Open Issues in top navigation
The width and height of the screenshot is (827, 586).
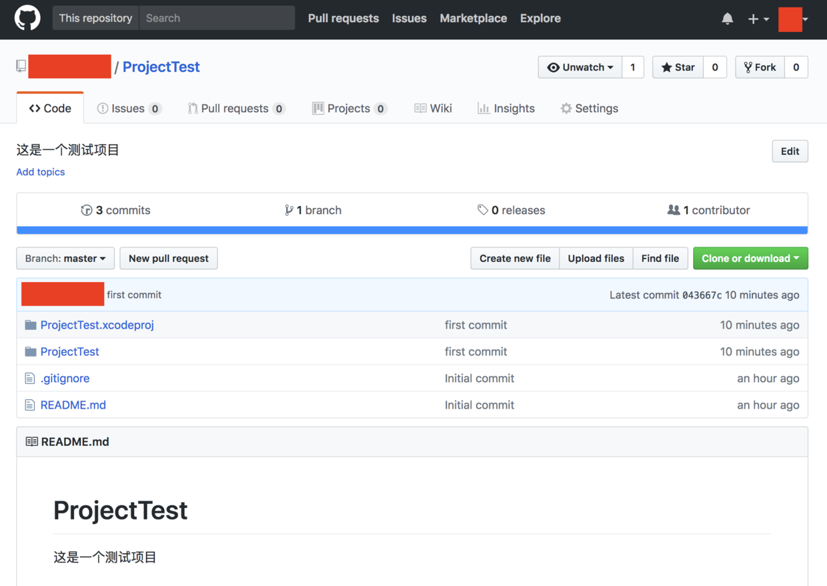point(409,19)
